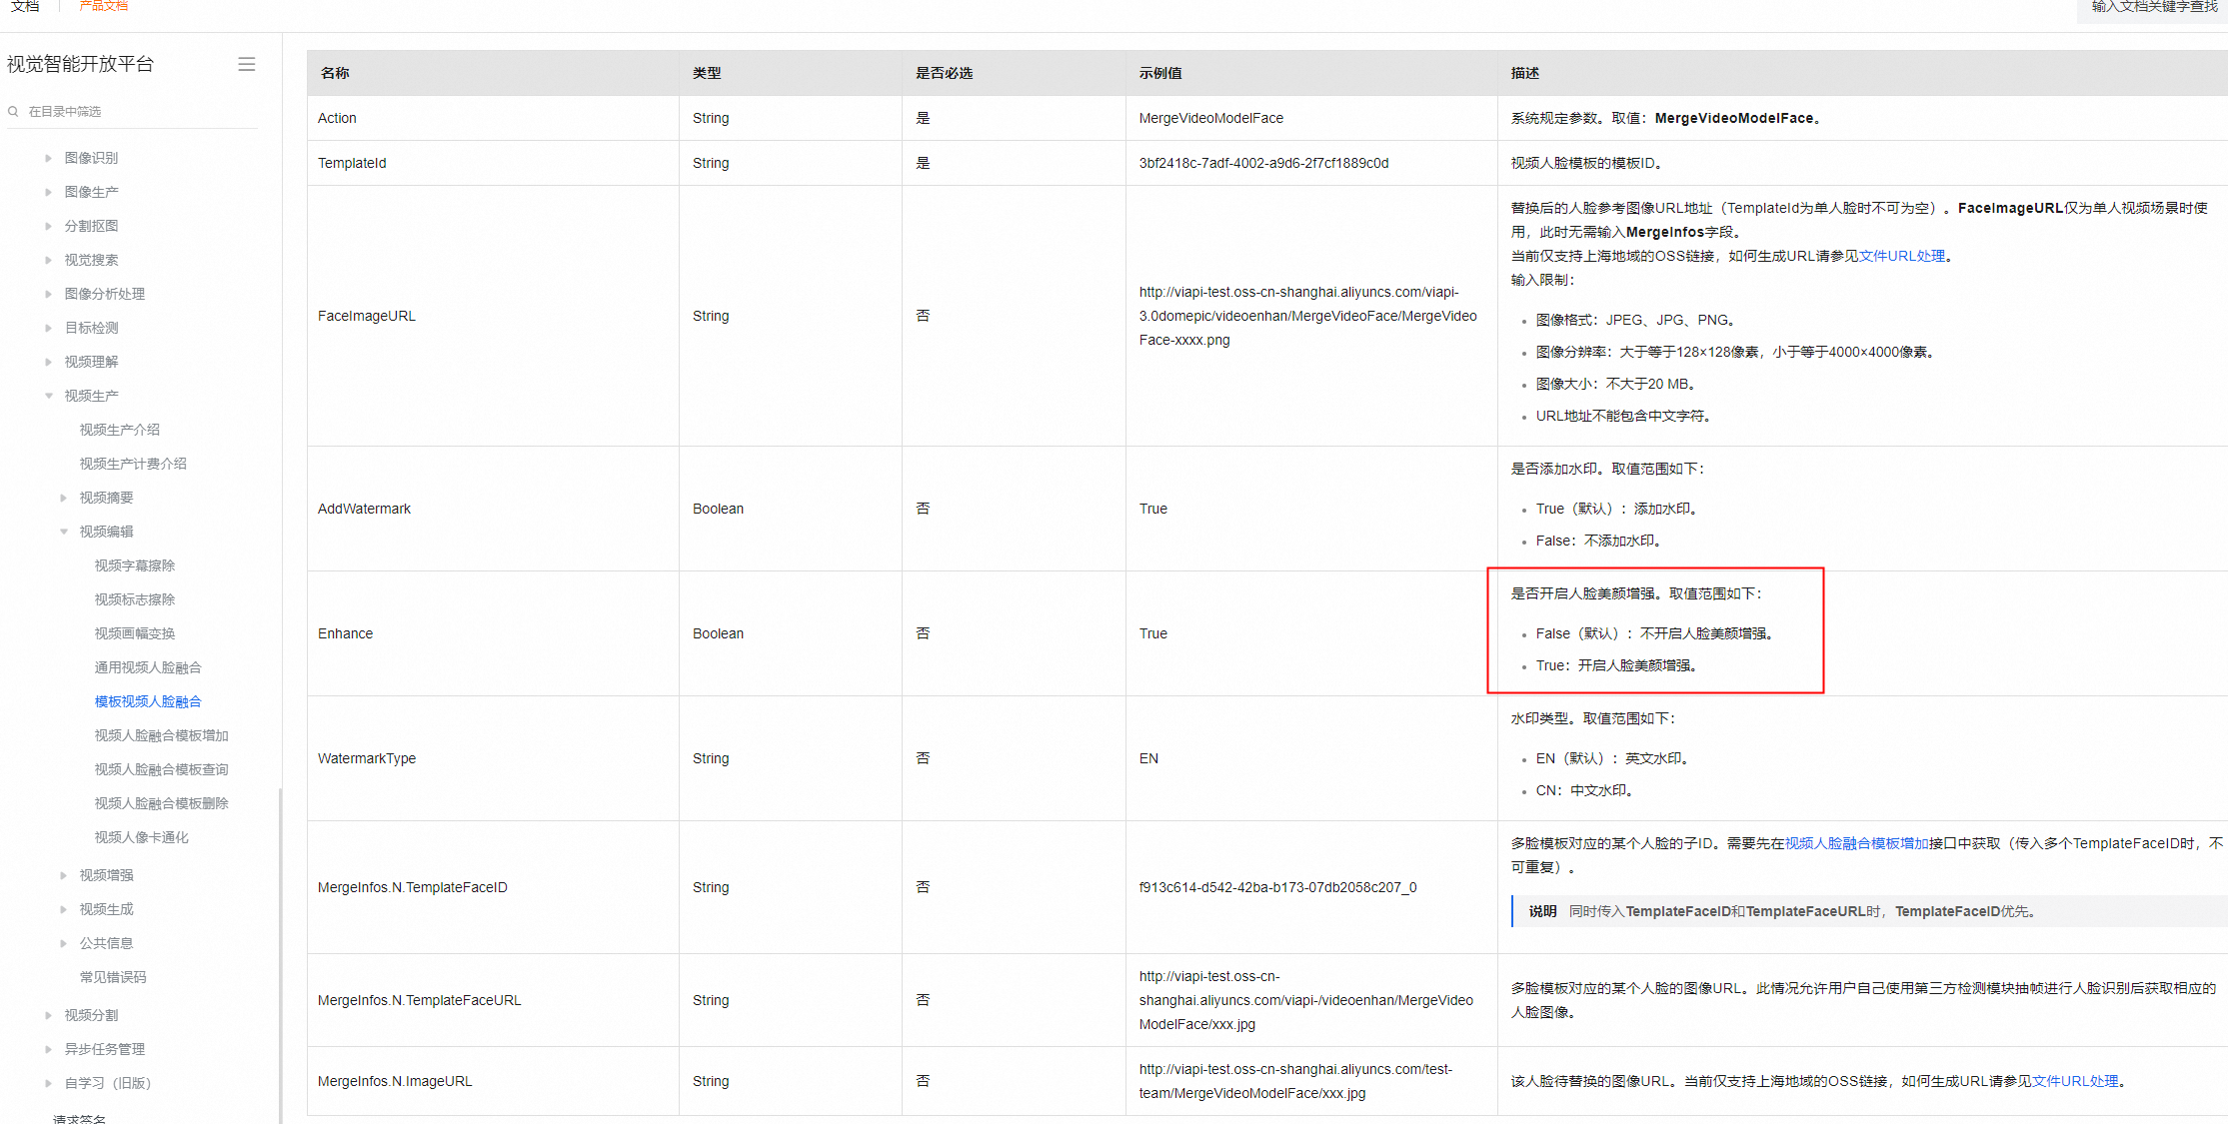Click MergeInfos.N.ImageURL parameter name

tap(395, 1081)
